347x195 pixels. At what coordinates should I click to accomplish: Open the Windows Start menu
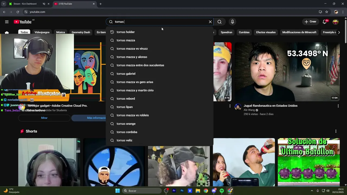coord(117,191)
